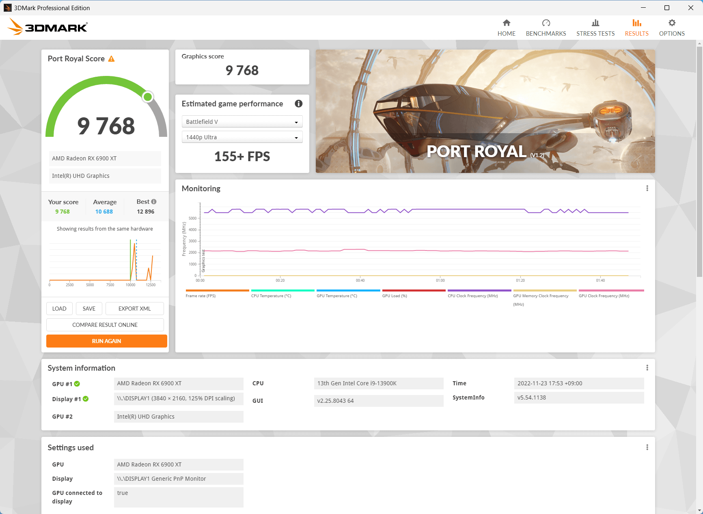
Task: Open System information three-dot menu
Action: pos(647,368)
